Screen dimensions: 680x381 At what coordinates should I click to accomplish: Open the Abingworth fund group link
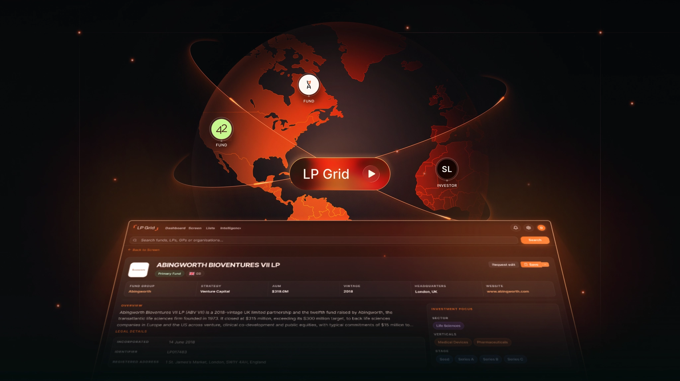[140, 292]
